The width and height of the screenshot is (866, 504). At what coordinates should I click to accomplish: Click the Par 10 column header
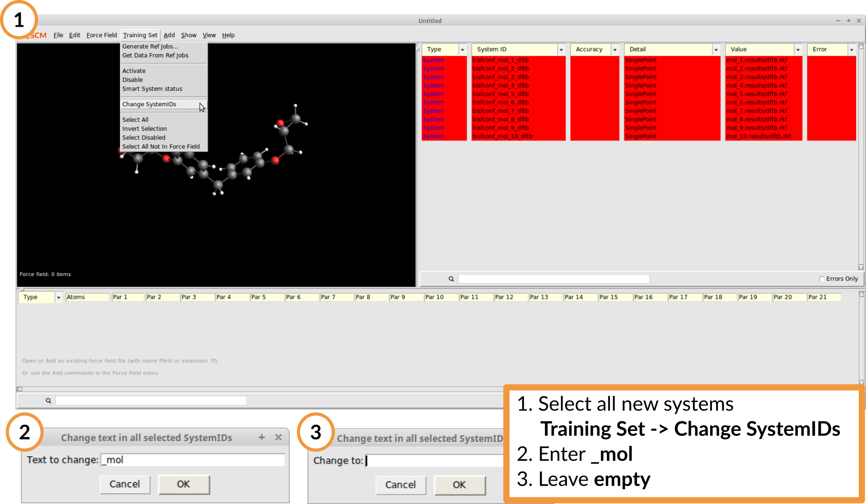coord(441,297)
